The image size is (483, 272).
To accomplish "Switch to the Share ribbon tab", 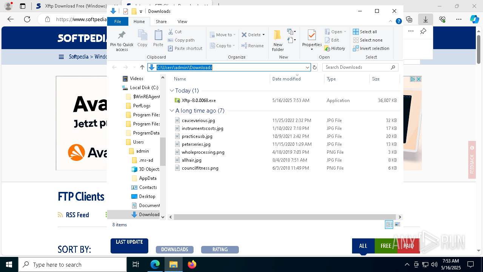I will 161,22.
